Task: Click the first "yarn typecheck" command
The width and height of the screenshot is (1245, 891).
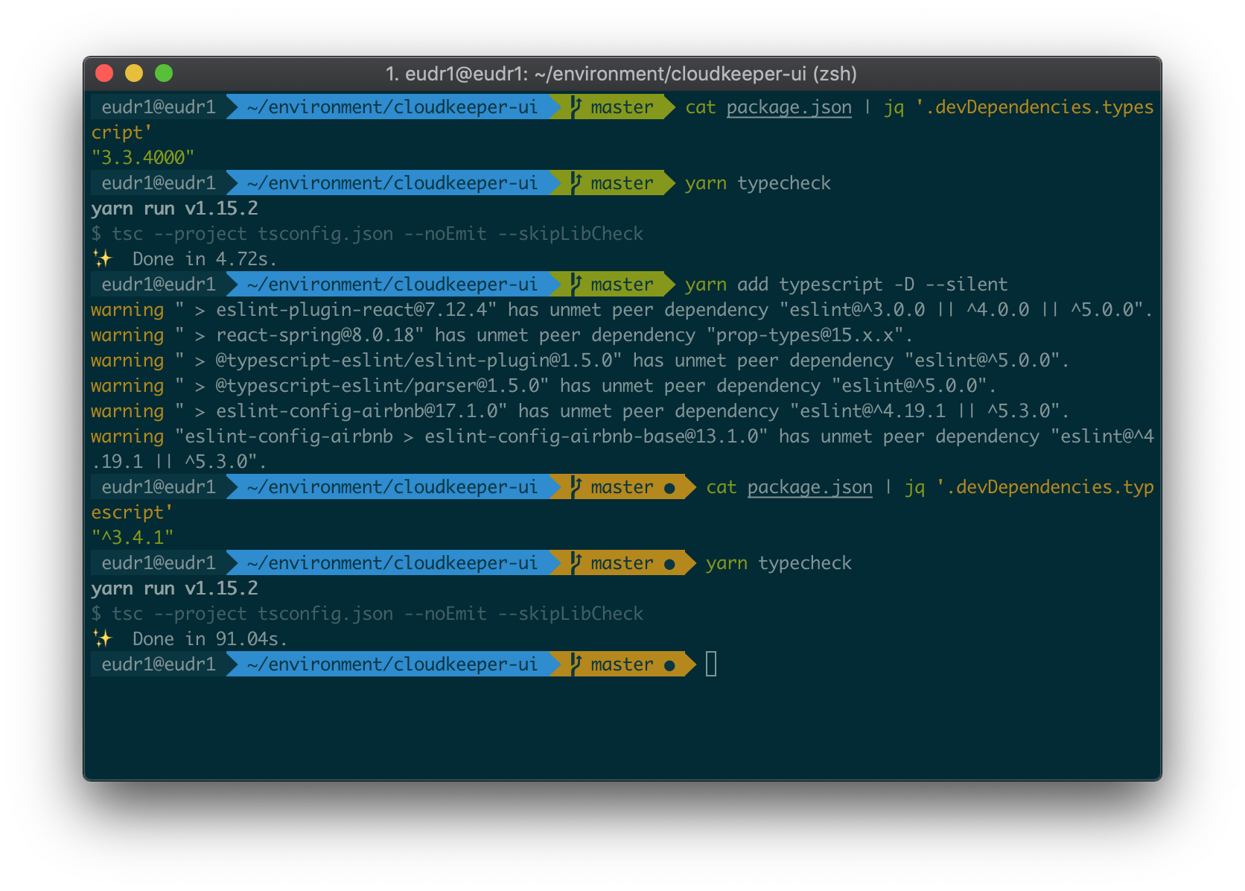Action: (x=757, y=183)
